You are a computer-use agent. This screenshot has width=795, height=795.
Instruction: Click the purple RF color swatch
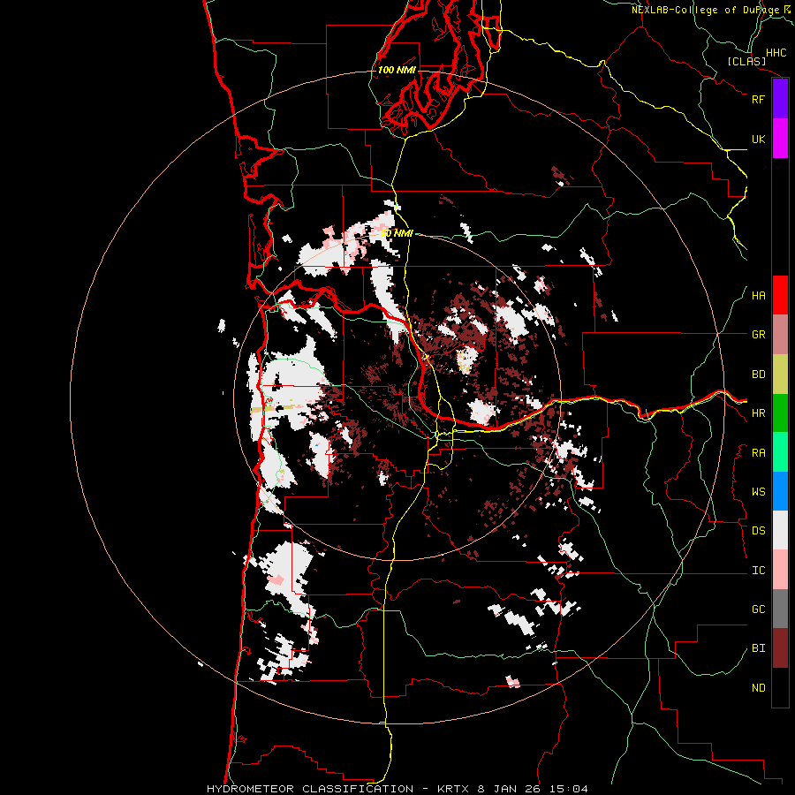click(780, 99)
